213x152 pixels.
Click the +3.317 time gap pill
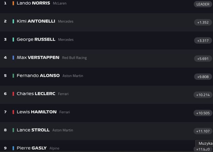(203, 41)
